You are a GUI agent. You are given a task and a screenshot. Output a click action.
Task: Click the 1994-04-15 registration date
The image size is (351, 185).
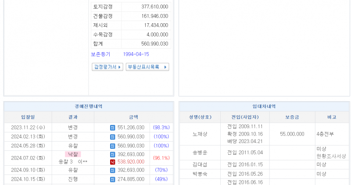(x=136, y=54)
